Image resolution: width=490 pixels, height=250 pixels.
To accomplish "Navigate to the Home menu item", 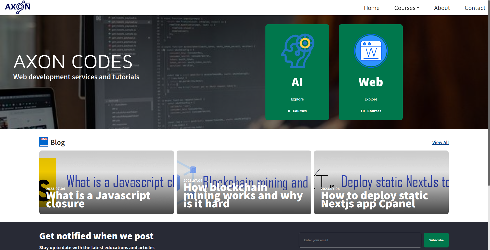I will 372,8.
